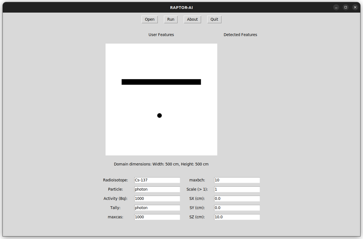The height and width of the screenshot is (239, 363).
Task: Open the About dialog
Action: pyautogui.click(x=192, y=19)
